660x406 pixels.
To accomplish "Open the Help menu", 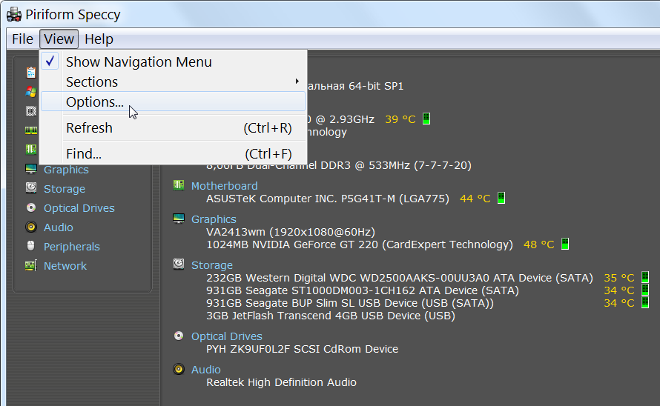I will 99,39.
